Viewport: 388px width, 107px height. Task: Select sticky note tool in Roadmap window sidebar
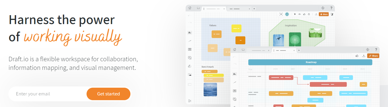pos(235,99)
